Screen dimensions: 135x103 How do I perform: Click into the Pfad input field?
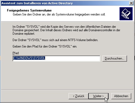[x=56, y=58]
